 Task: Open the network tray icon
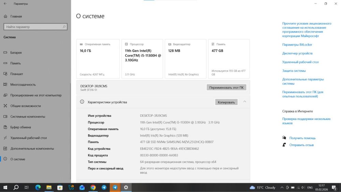(298, 188)
